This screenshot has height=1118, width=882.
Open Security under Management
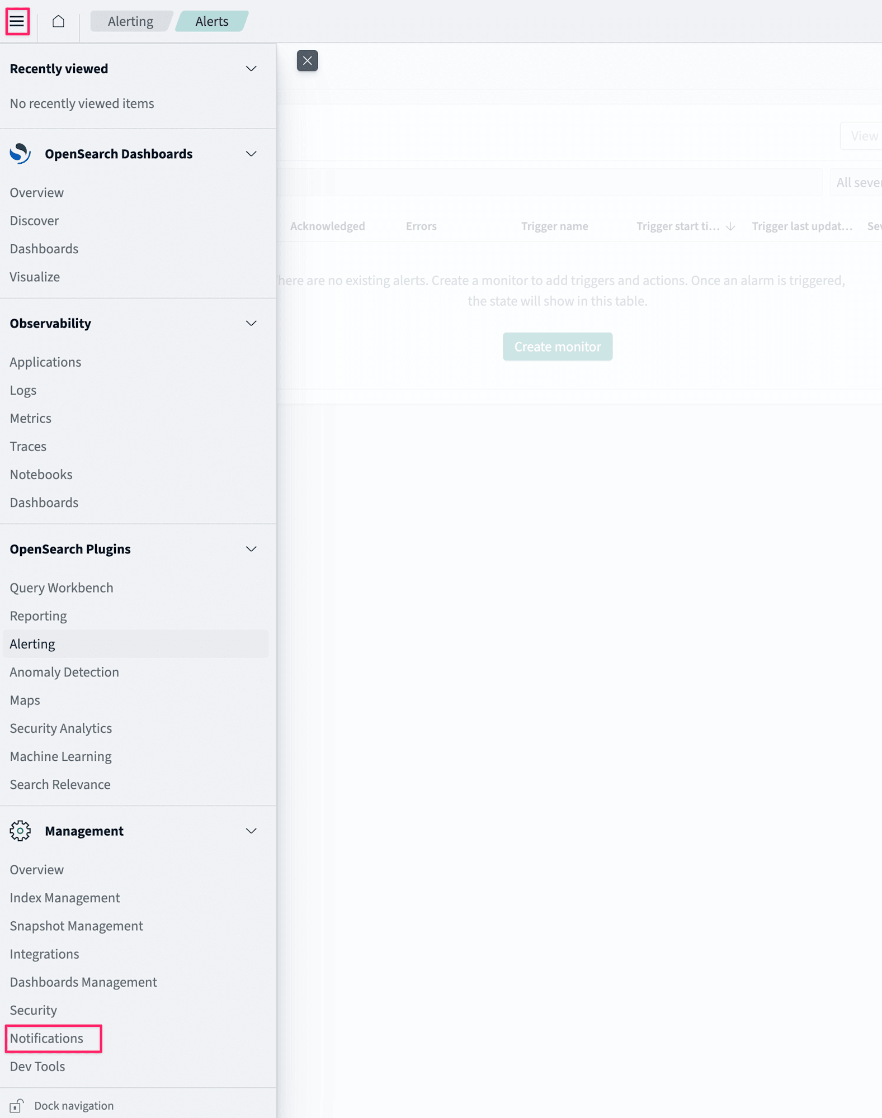[34, 1010]
